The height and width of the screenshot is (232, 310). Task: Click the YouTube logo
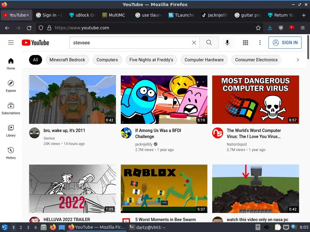[35, 43]
